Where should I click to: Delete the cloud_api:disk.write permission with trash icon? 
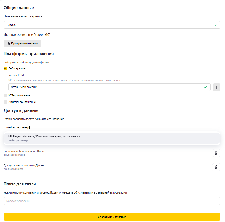(x=216, y=153)
